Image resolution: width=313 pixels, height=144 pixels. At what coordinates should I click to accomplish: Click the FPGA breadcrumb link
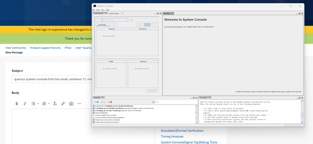(x=68, y=48)
